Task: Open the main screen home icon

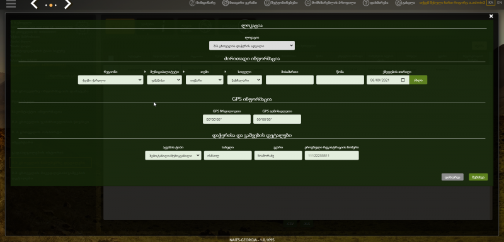Action: click(x=226, y=3)
